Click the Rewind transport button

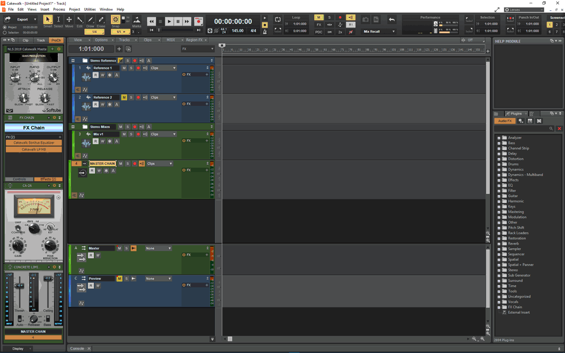pos(152,22)
